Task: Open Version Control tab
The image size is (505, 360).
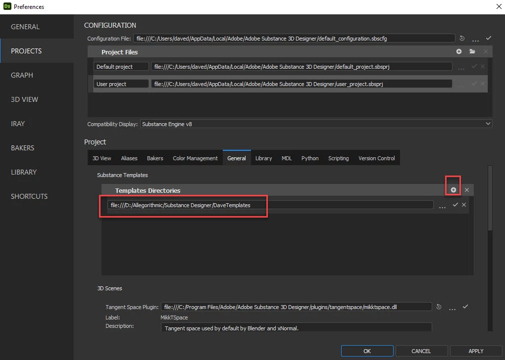Action: (x=376, y=158)
